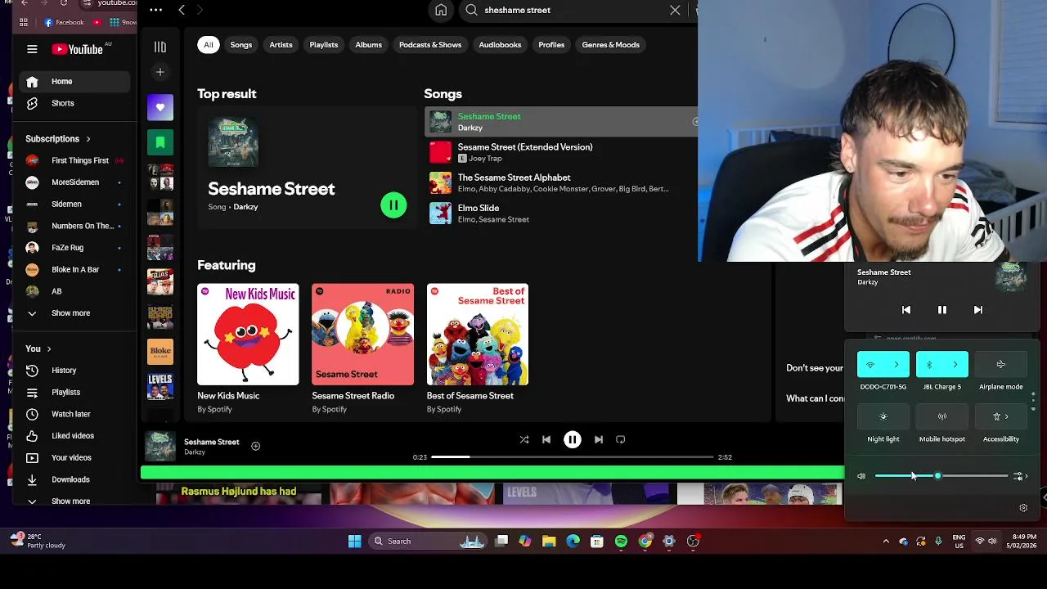Viewport: 1047px width, 589px height.
Task: Pause in Windows media flyout
Action: click(942, 310)
